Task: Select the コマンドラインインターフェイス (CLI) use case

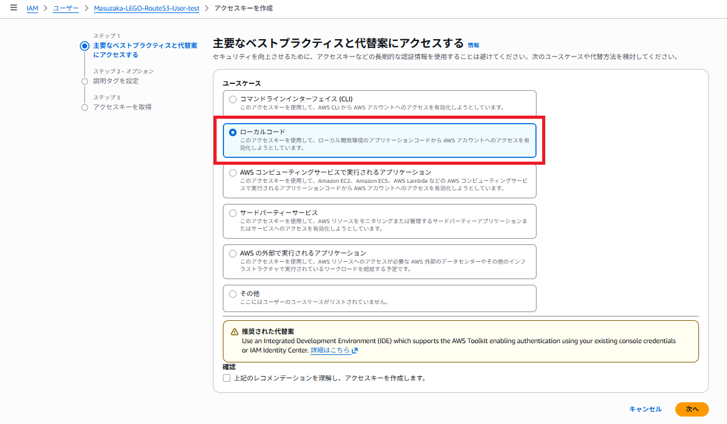Action: click(233, 99)
